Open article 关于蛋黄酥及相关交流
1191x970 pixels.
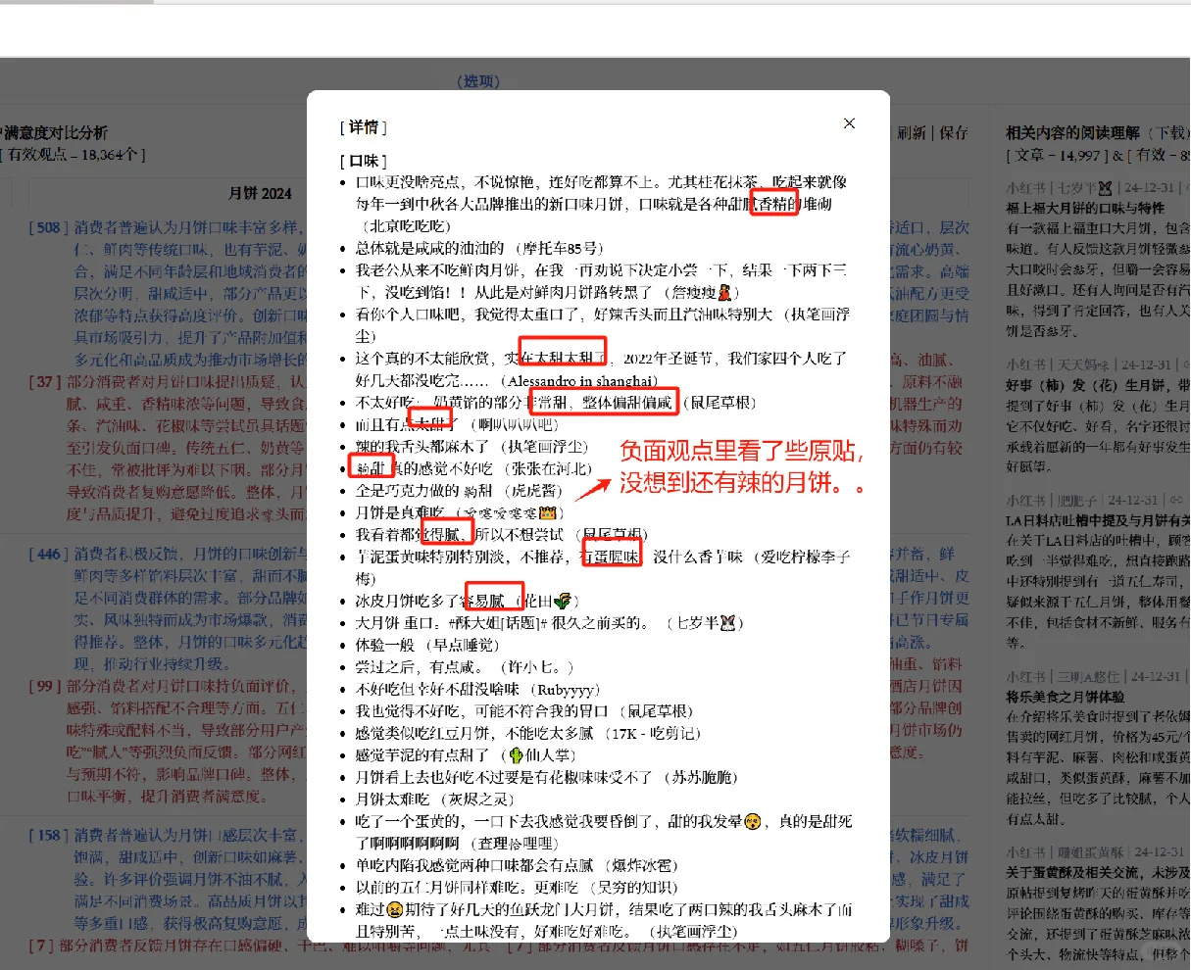(1096, 873)
